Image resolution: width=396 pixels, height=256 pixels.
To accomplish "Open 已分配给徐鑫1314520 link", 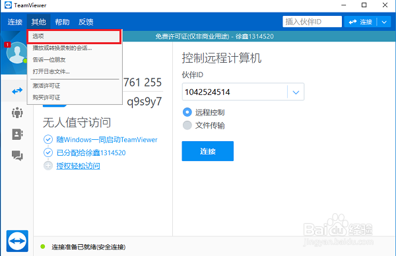I will point(91,152).
